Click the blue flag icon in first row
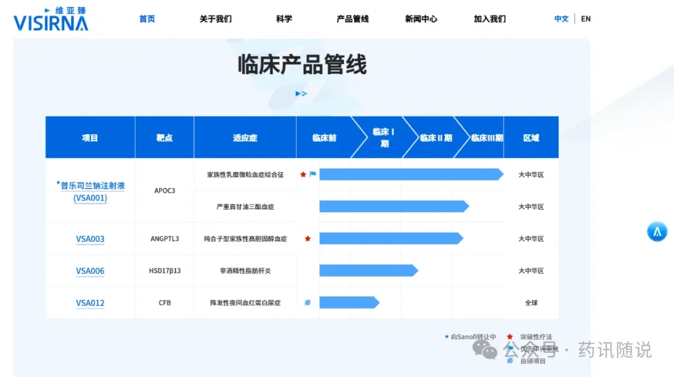 click(313, 174)
